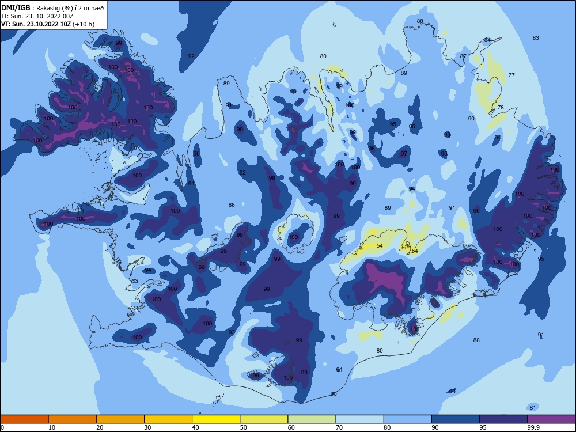Image resolution: width=576 pixels, height=432 pixels.
Task: Click the 77 humidity value on the map
Action: 511,75
